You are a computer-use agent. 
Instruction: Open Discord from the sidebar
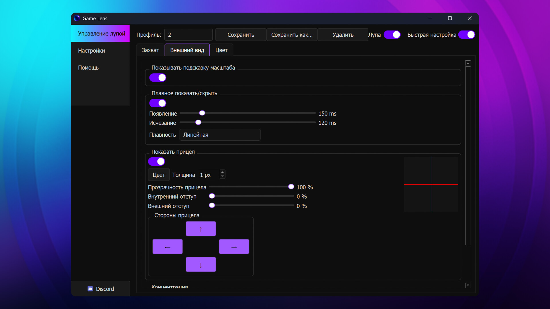click(x=101, y=289)
